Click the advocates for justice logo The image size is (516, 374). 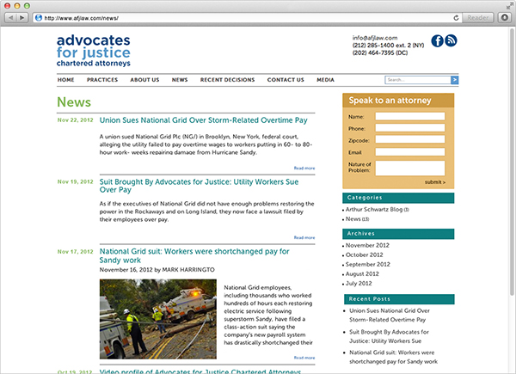click(x=94, y=51)
